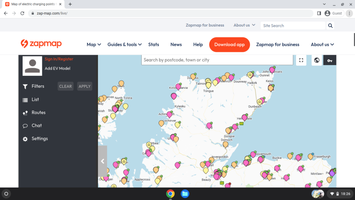Select charger pin at John o' Groats

point(272,70)
